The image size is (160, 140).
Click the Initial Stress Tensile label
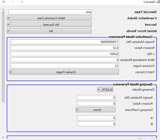tap(141, 31)
